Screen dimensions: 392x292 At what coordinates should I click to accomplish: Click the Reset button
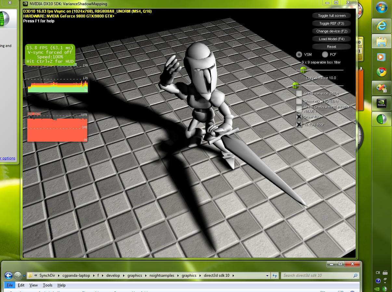coord(332,47)
